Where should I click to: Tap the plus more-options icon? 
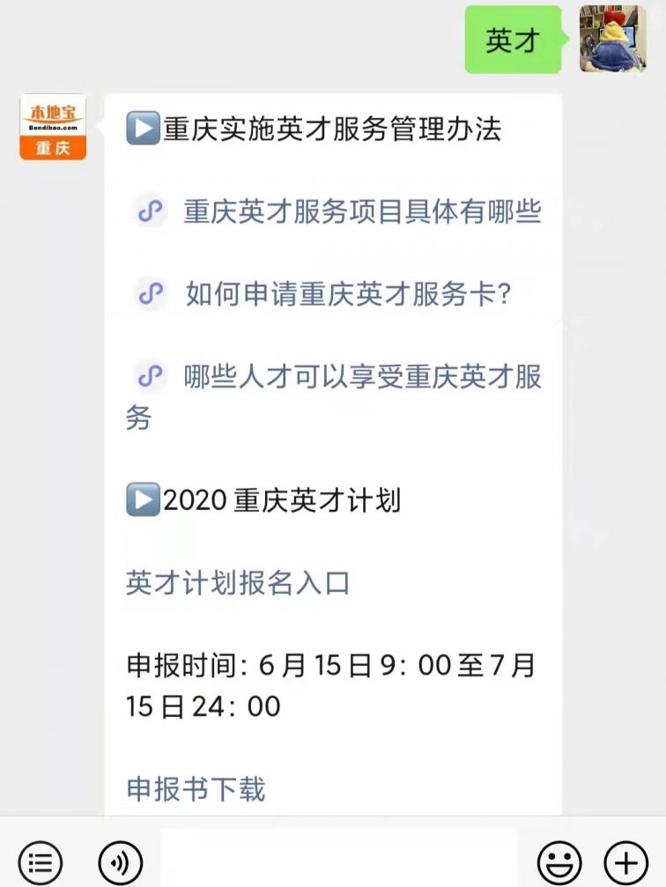[625, 862]
